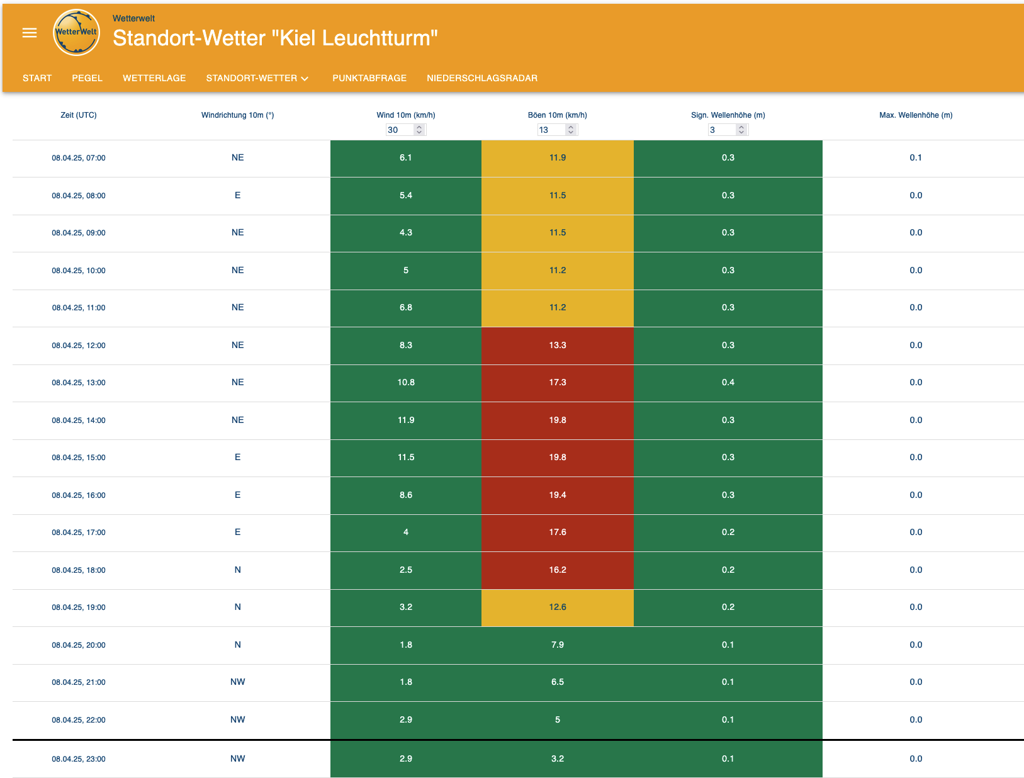Expand the Standort-Wetter dropdown menu
This screenshot has width=1024, height=778.
click(257, 78)
